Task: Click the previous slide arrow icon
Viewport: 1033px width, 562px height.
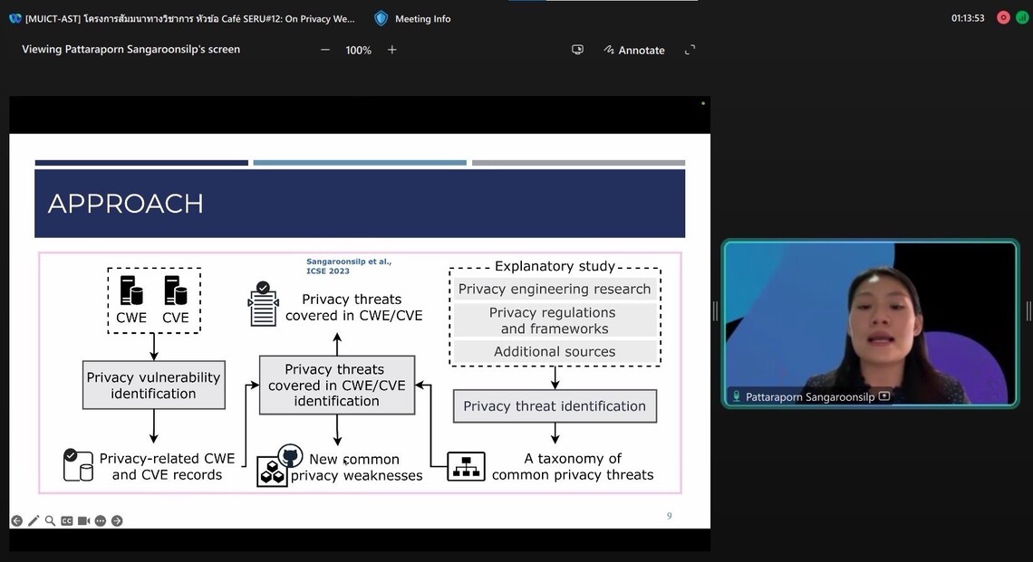Action: (x=16, y=520)
